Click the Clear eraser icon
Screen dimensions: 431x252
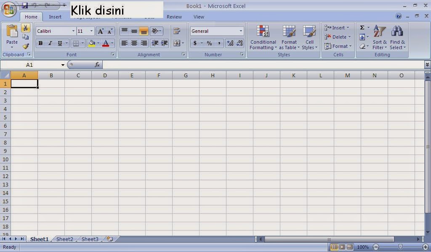tap(362, 46)
